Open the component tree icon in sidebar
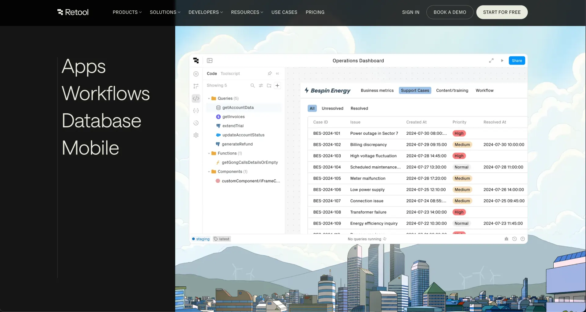 coord(196,86)
